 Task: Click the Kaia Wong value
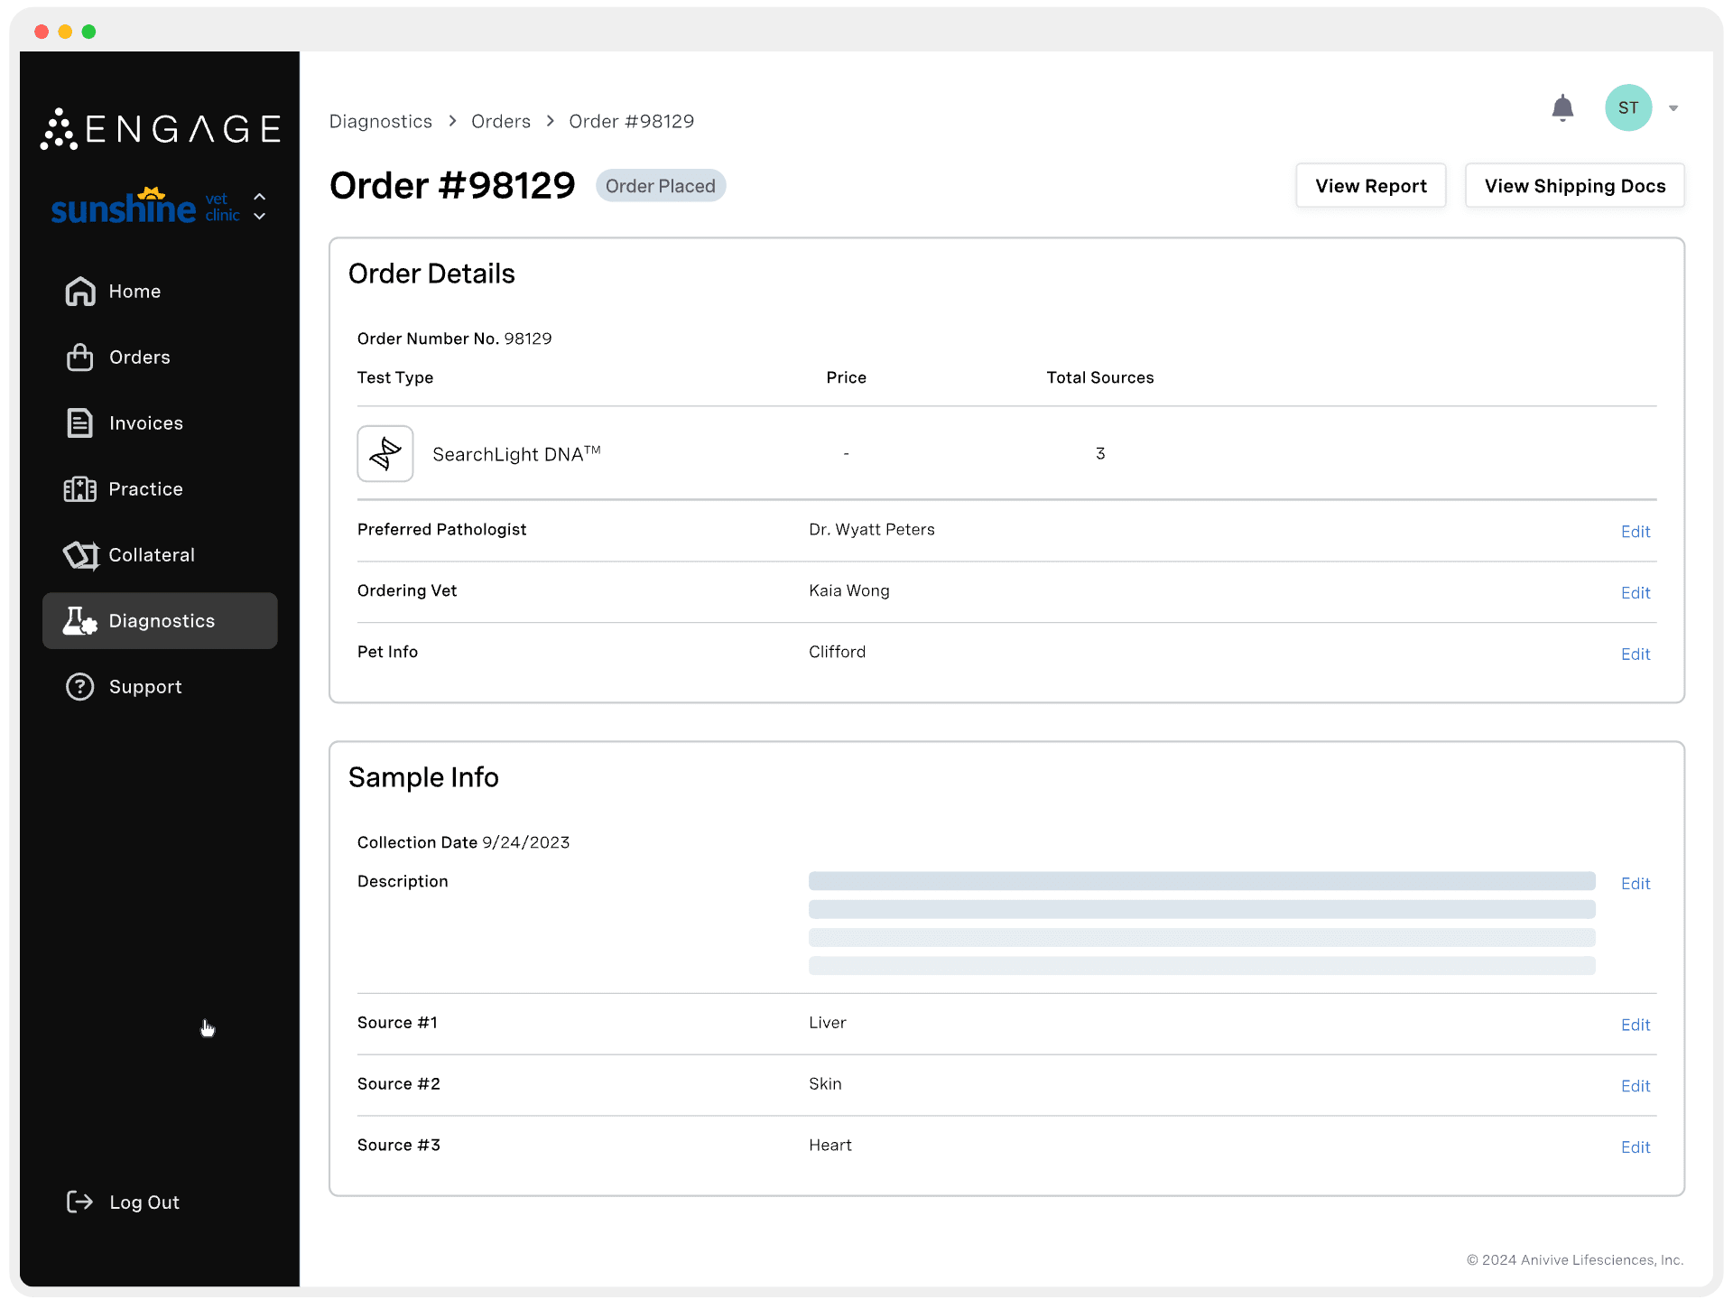(849, 590)
